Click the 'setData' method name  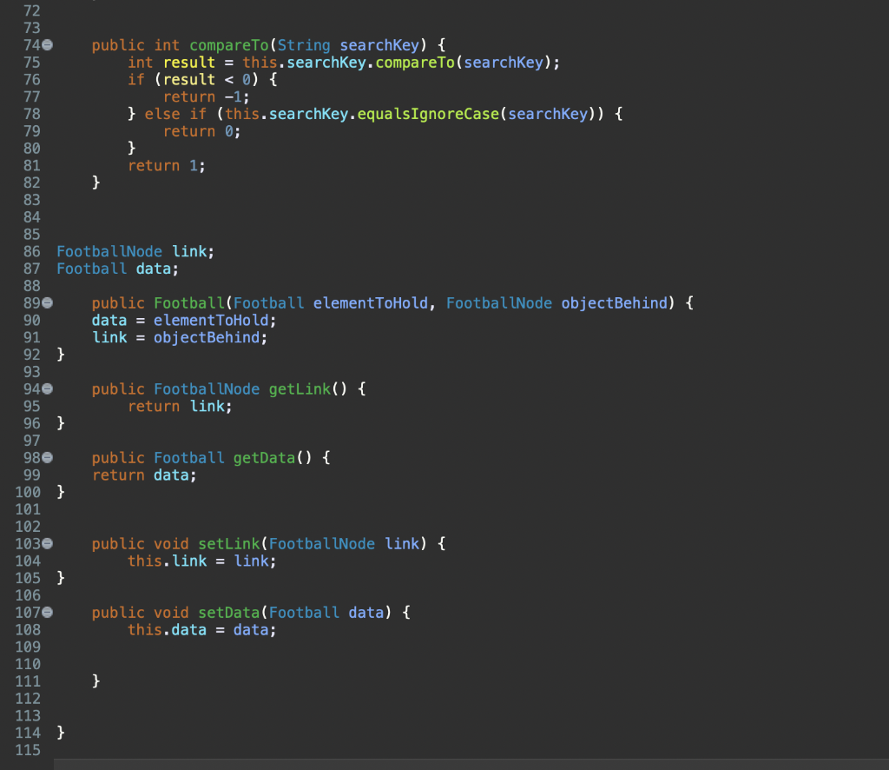click(229, 613)
